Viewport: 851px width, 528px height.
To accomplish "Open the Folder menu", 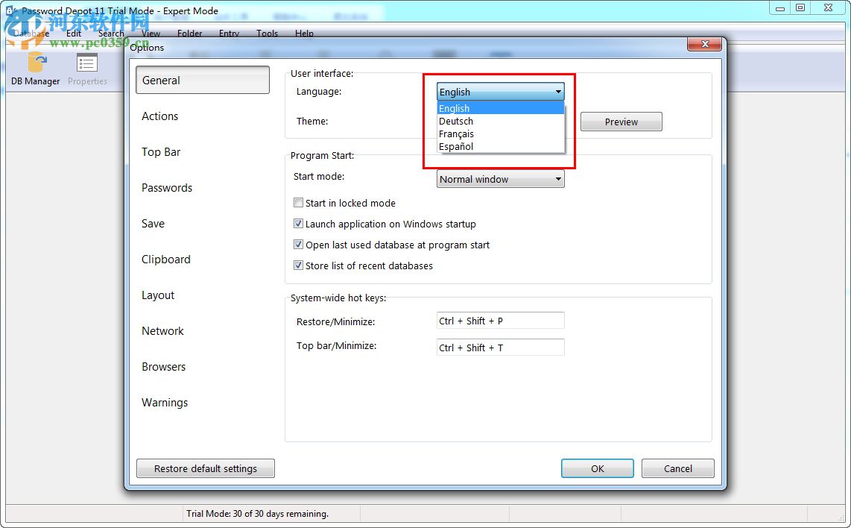I will pos(189,33).
